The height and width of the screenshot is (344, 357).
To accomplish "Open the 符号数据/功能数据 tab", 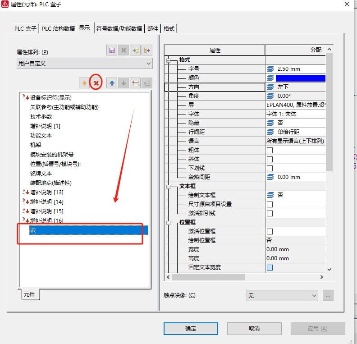I will tap(119, 28).
